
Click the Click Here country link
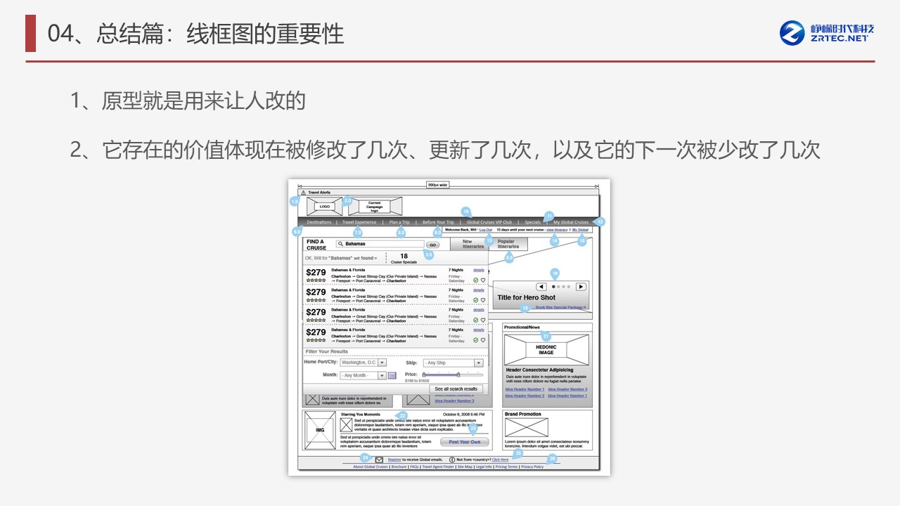tap(500, 460)
